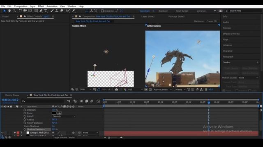Viewport: 263px width, 147px height.
Task: Select the Clone Stamp tool
Action: pos(57,11)
